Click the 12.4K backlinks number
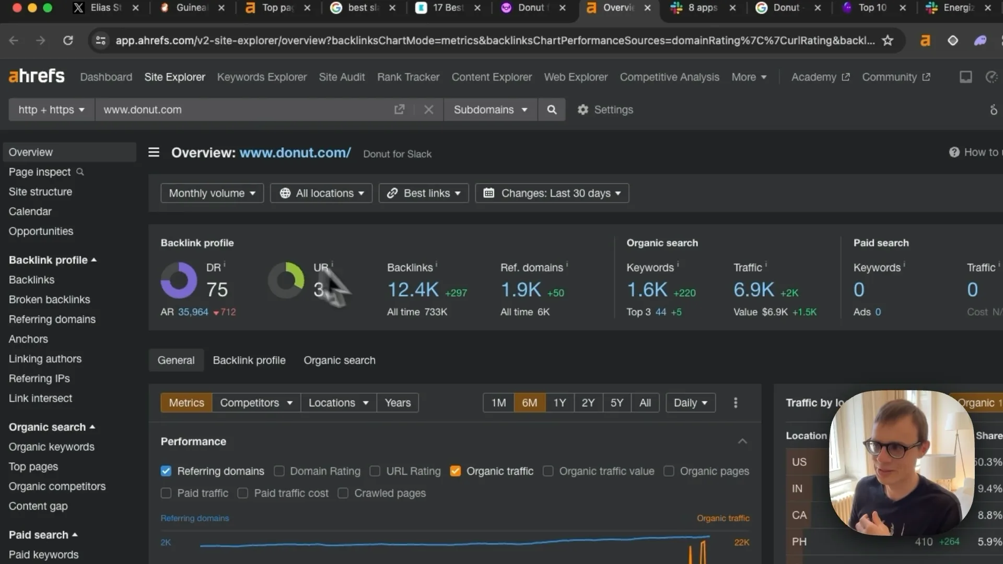This screenshot has height=564, width=1003. 413,289
